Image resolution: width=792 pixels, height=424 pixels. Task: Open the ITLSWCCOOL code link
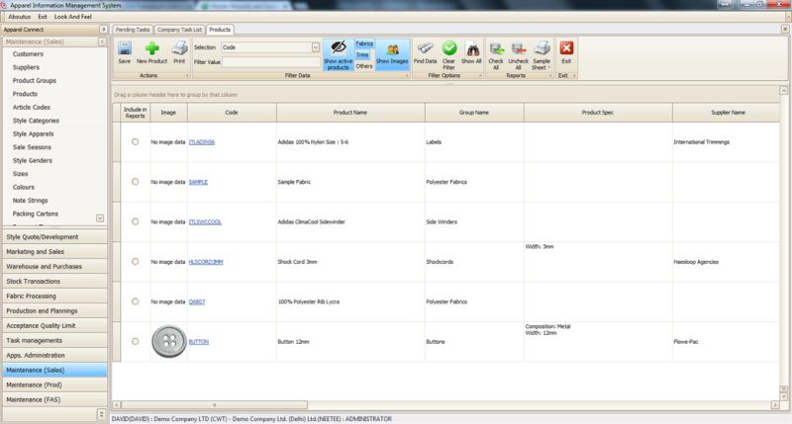tap(205, 221)
